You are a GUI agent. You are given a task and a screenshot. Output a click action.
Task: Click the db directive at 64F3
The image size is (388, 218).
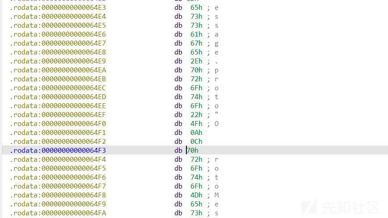click(x=178, y=151)
